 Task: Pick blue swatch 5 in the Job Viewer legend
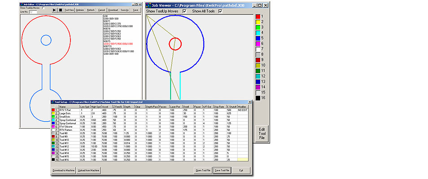(258, 38)
